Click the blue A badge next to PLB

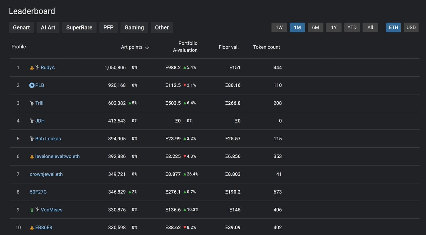click(x=32, y=85)
